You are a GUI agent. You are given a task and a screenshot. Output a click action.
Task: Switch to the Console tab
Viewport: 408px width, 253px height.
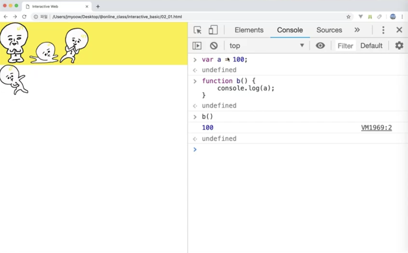tap(290, 30)
